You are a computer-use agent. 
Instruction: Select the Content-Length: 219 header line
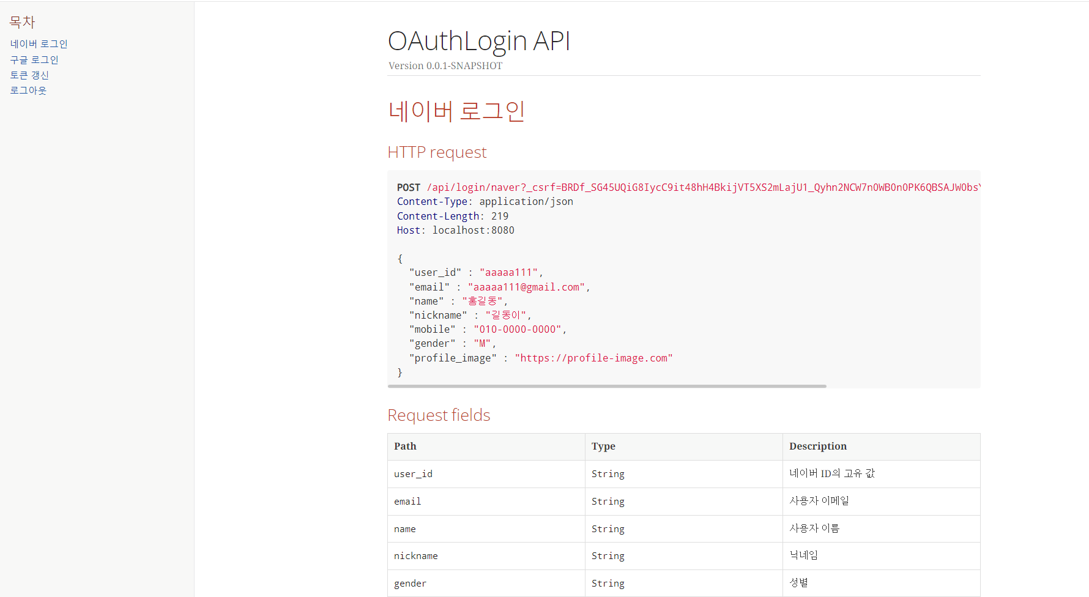453,216
